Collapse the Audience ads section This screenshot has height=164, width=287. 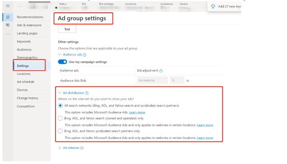coord(60,55)
